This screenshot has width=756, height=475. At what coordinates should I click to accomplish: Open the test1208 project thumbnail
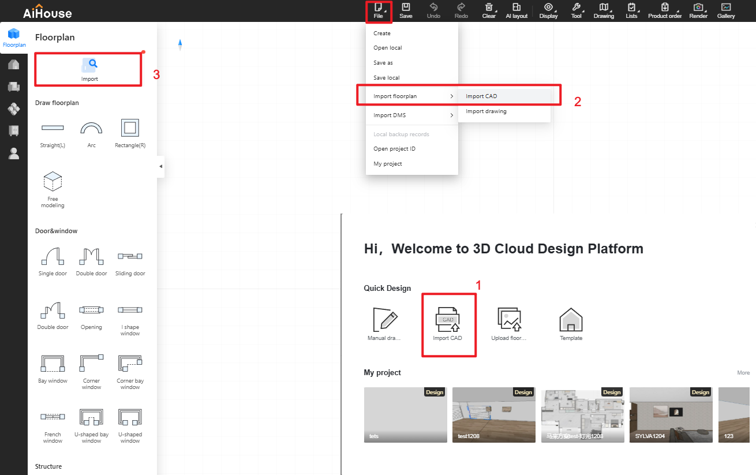(x=493, y=414)
